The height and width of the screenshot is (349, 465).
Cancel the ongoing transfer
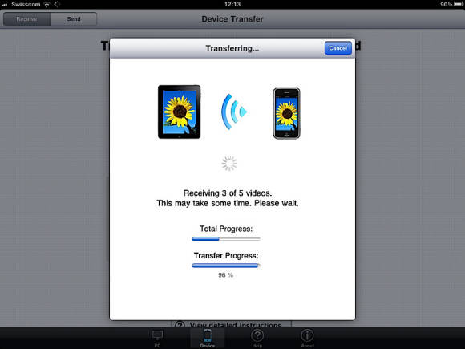338,48
